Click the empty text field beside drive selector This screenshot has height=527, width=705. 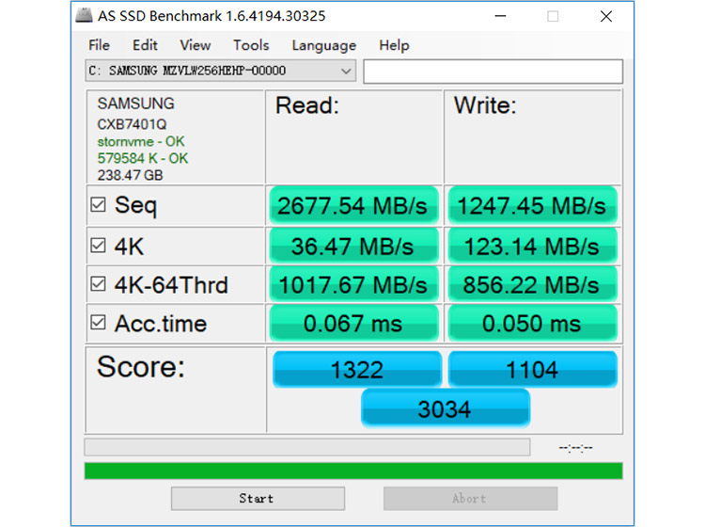coord(493,72)
